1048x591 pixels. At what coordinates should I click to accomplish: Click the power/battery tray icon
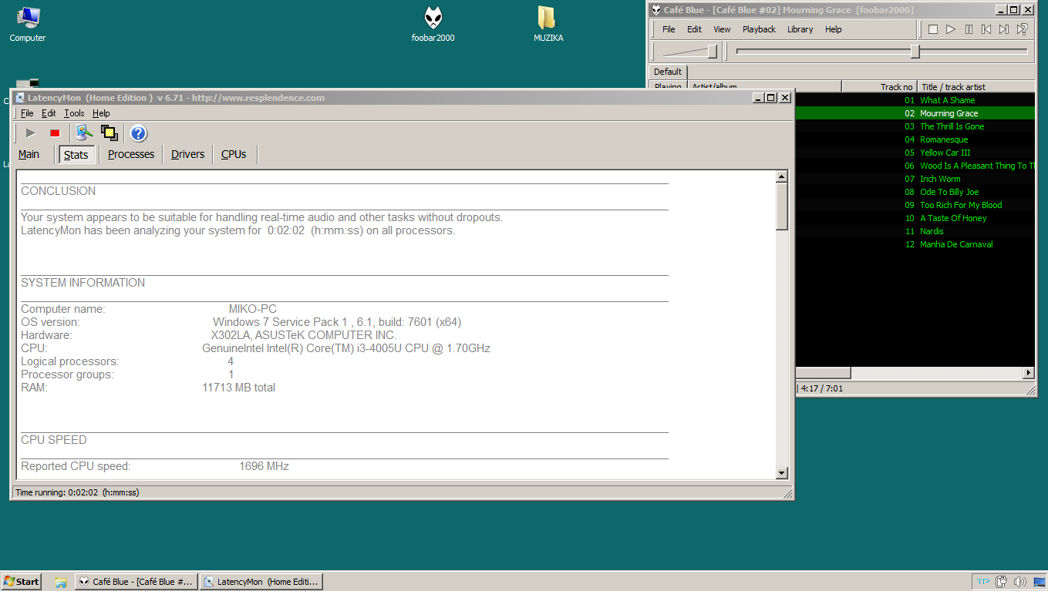coord(1002,582)
